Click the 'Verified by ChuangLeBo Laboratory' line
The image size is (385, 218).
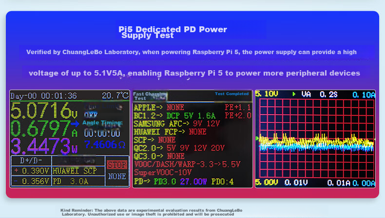pos(191,52)
